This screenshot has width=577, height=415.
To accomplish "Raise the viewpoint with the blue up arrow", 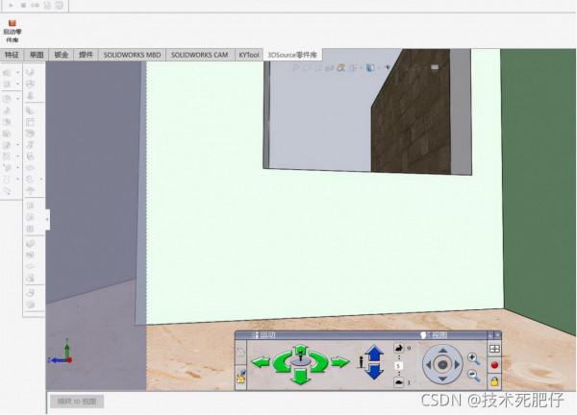I will click(x=374, y=354).
